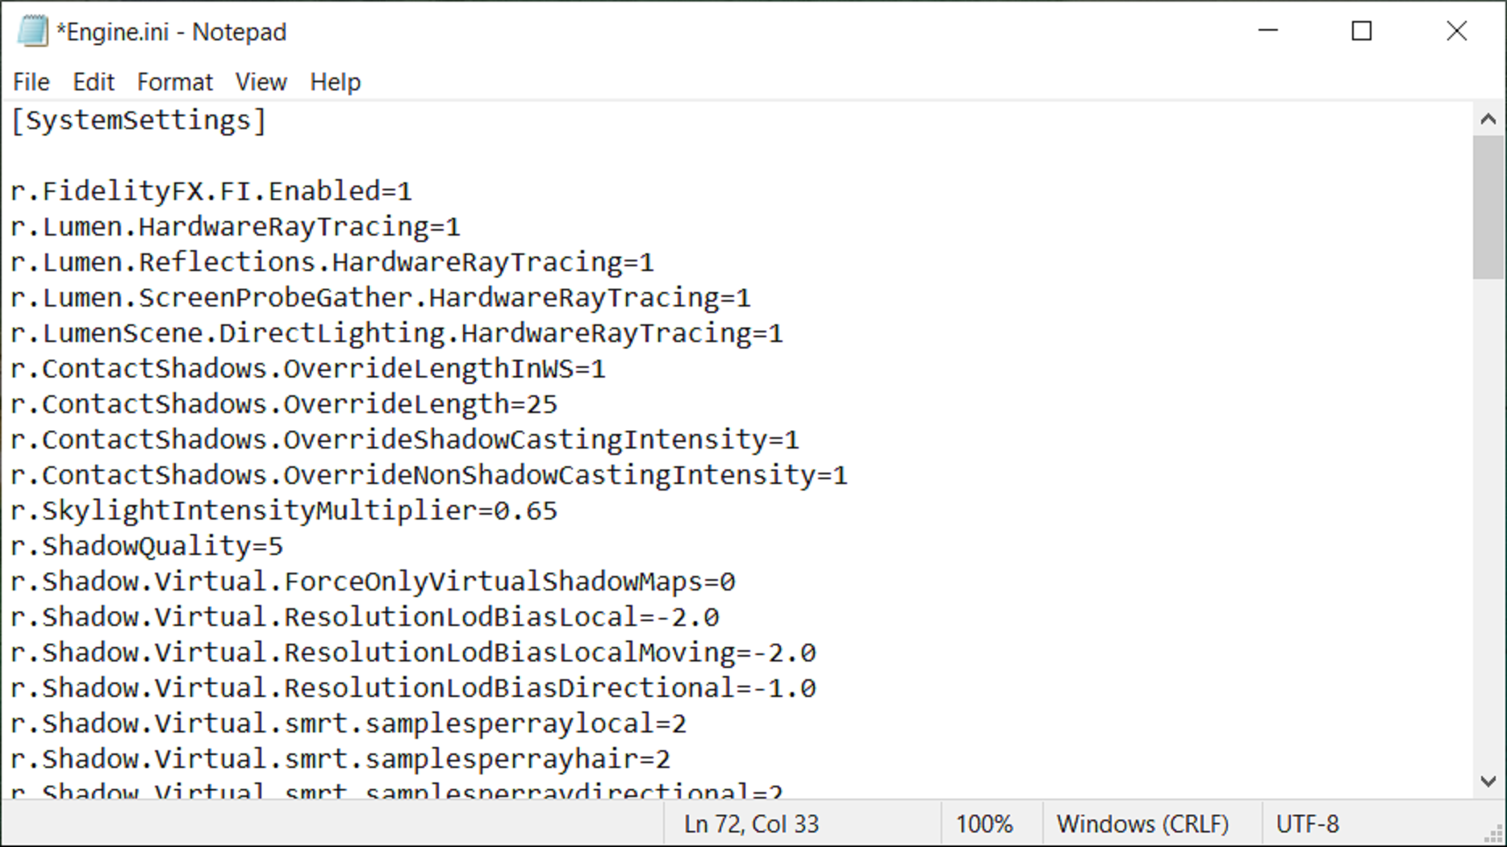Open the Format menu

click(174, 81)
